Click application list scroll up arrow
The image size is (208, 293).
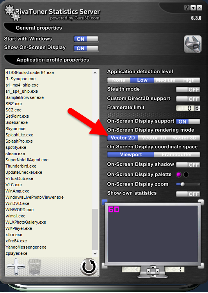pyautogui.click(x=95, y=73)
